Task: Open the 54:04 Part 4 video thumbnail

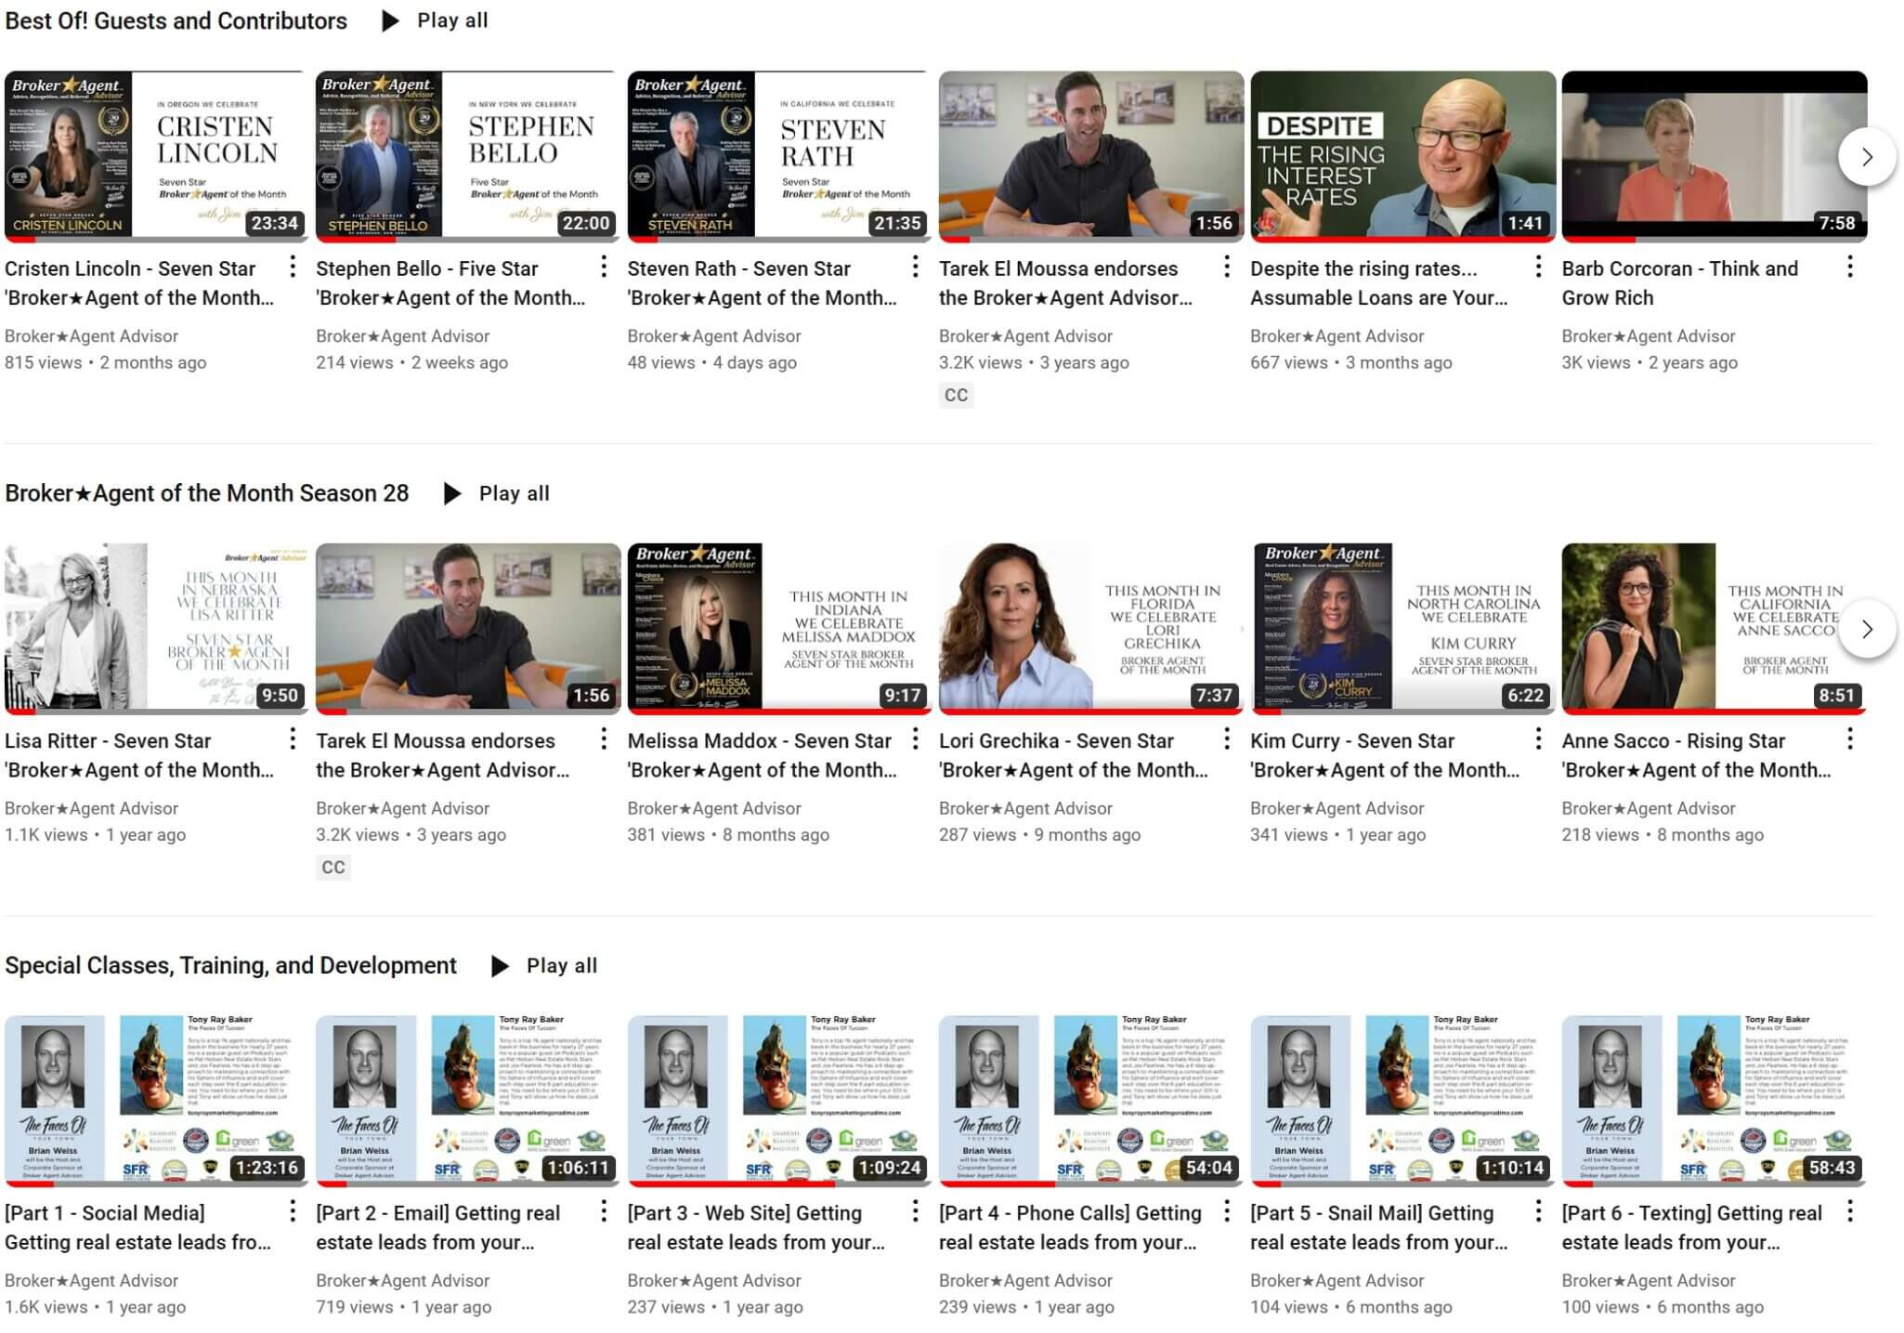Action: point(1091,1101)
